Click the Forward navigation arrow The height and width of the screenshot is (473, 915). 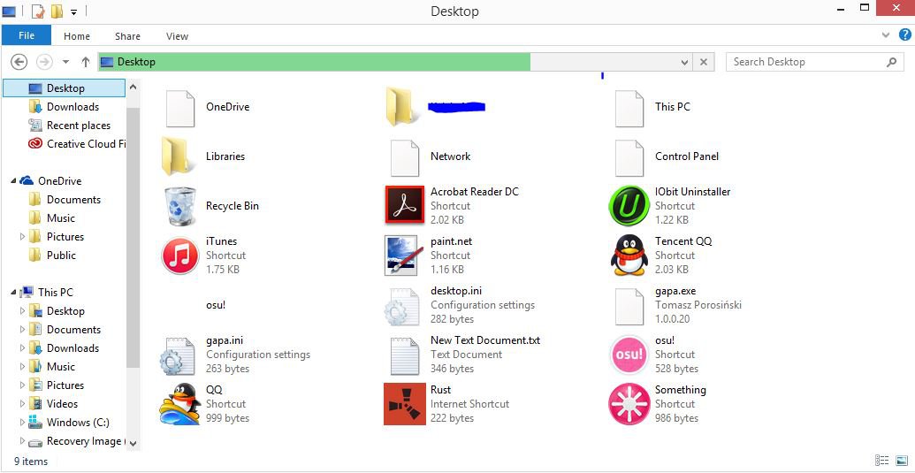44,62
